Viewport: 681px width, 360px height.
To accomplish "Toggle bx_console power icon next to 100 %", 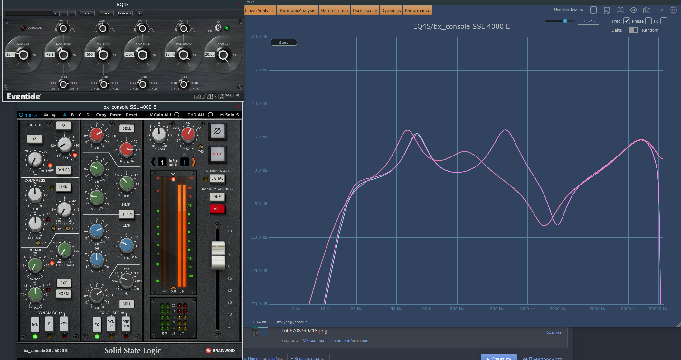I will click(21, 115).
